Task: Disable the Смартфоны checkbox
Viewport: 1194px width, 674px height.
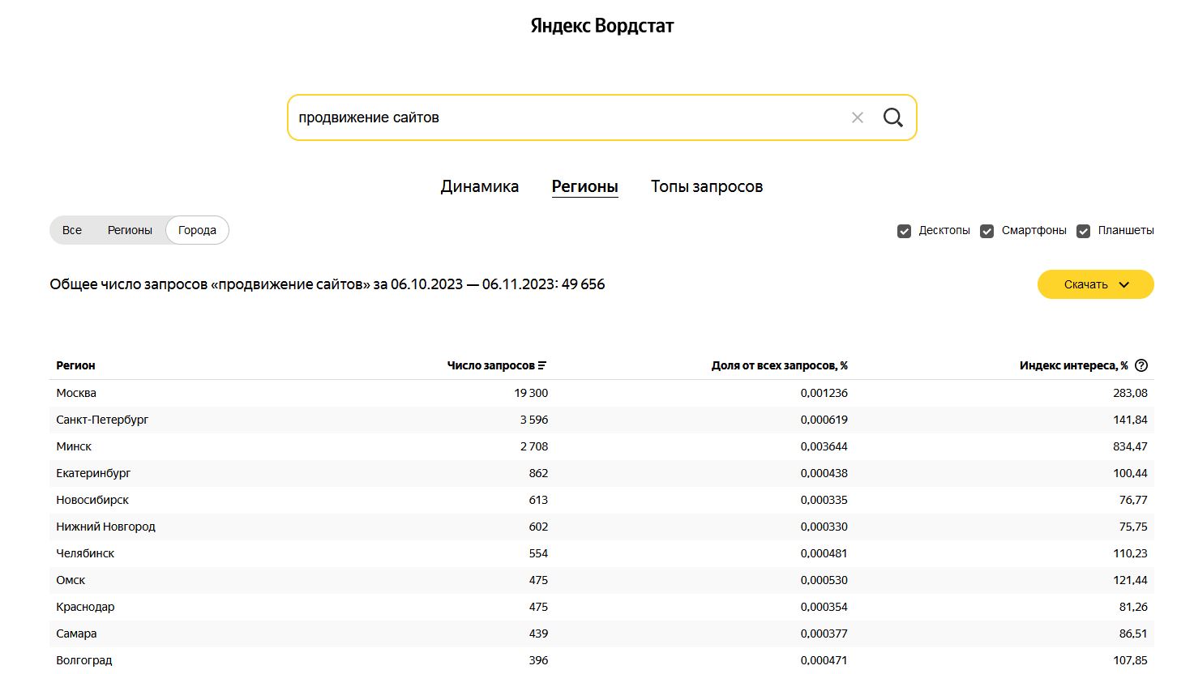Action: pos(986,230)
